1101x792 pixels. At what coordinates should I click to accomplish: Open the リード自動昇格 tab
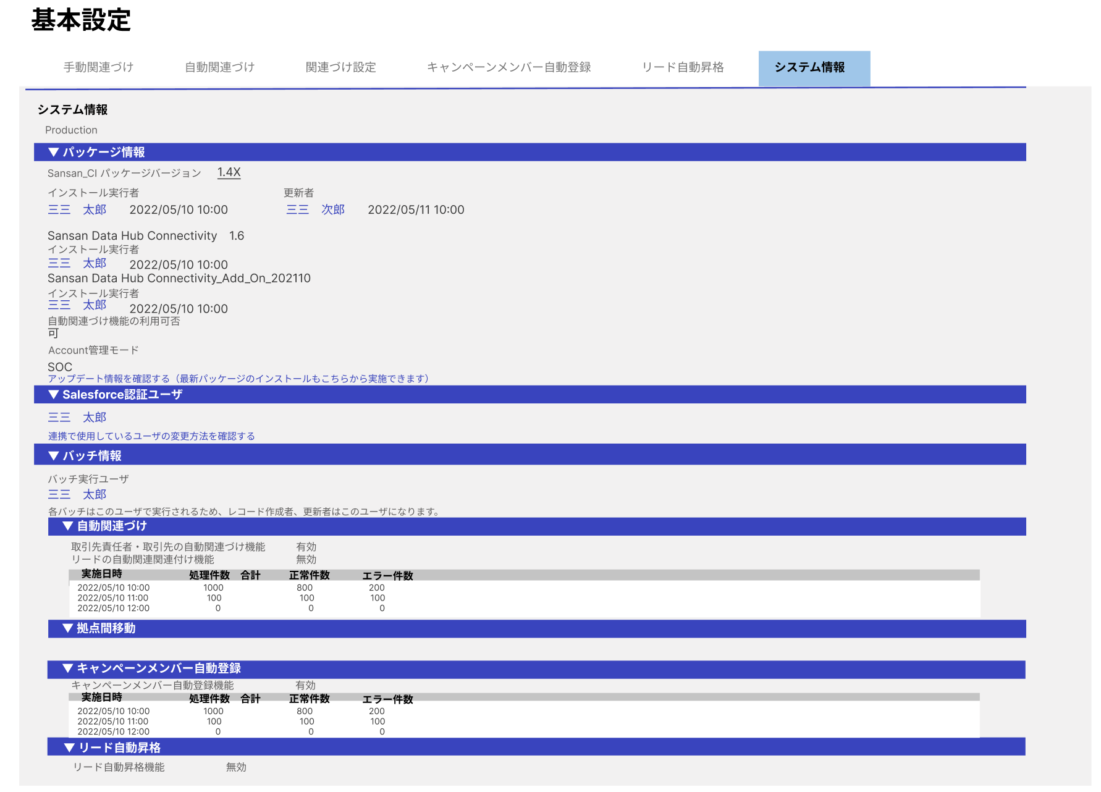tap(683, 67)
